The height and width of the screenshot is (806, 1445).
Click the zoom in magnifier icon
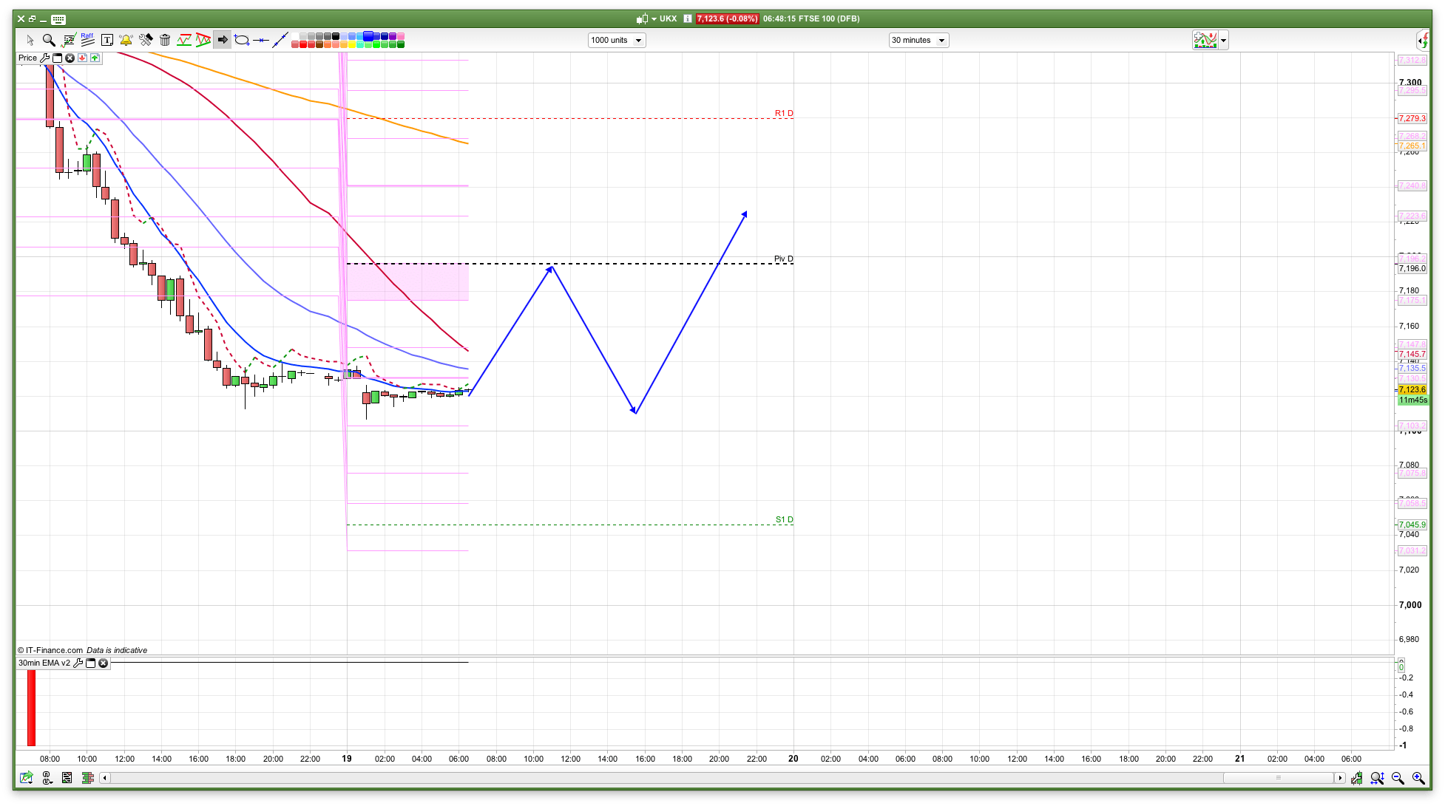(x=1418, y=778)
